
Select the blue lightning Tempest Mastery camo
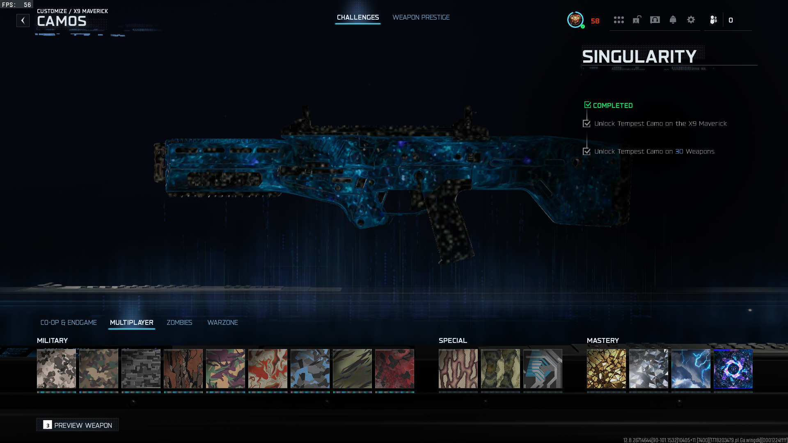point(691,369)
